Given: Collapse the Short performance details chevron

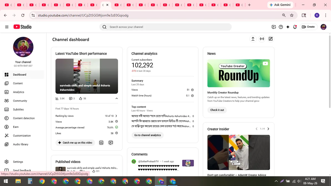Looking at the screenshot, I should [x=116, y=98].
